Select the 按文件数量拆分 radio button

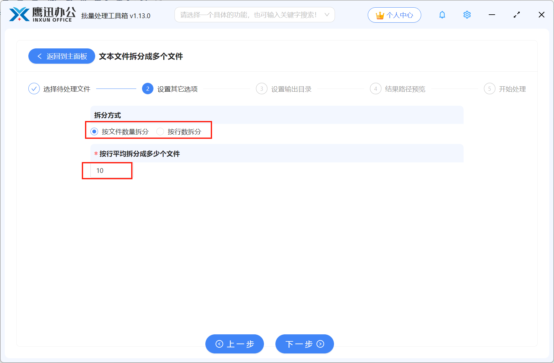click(94, 131)
